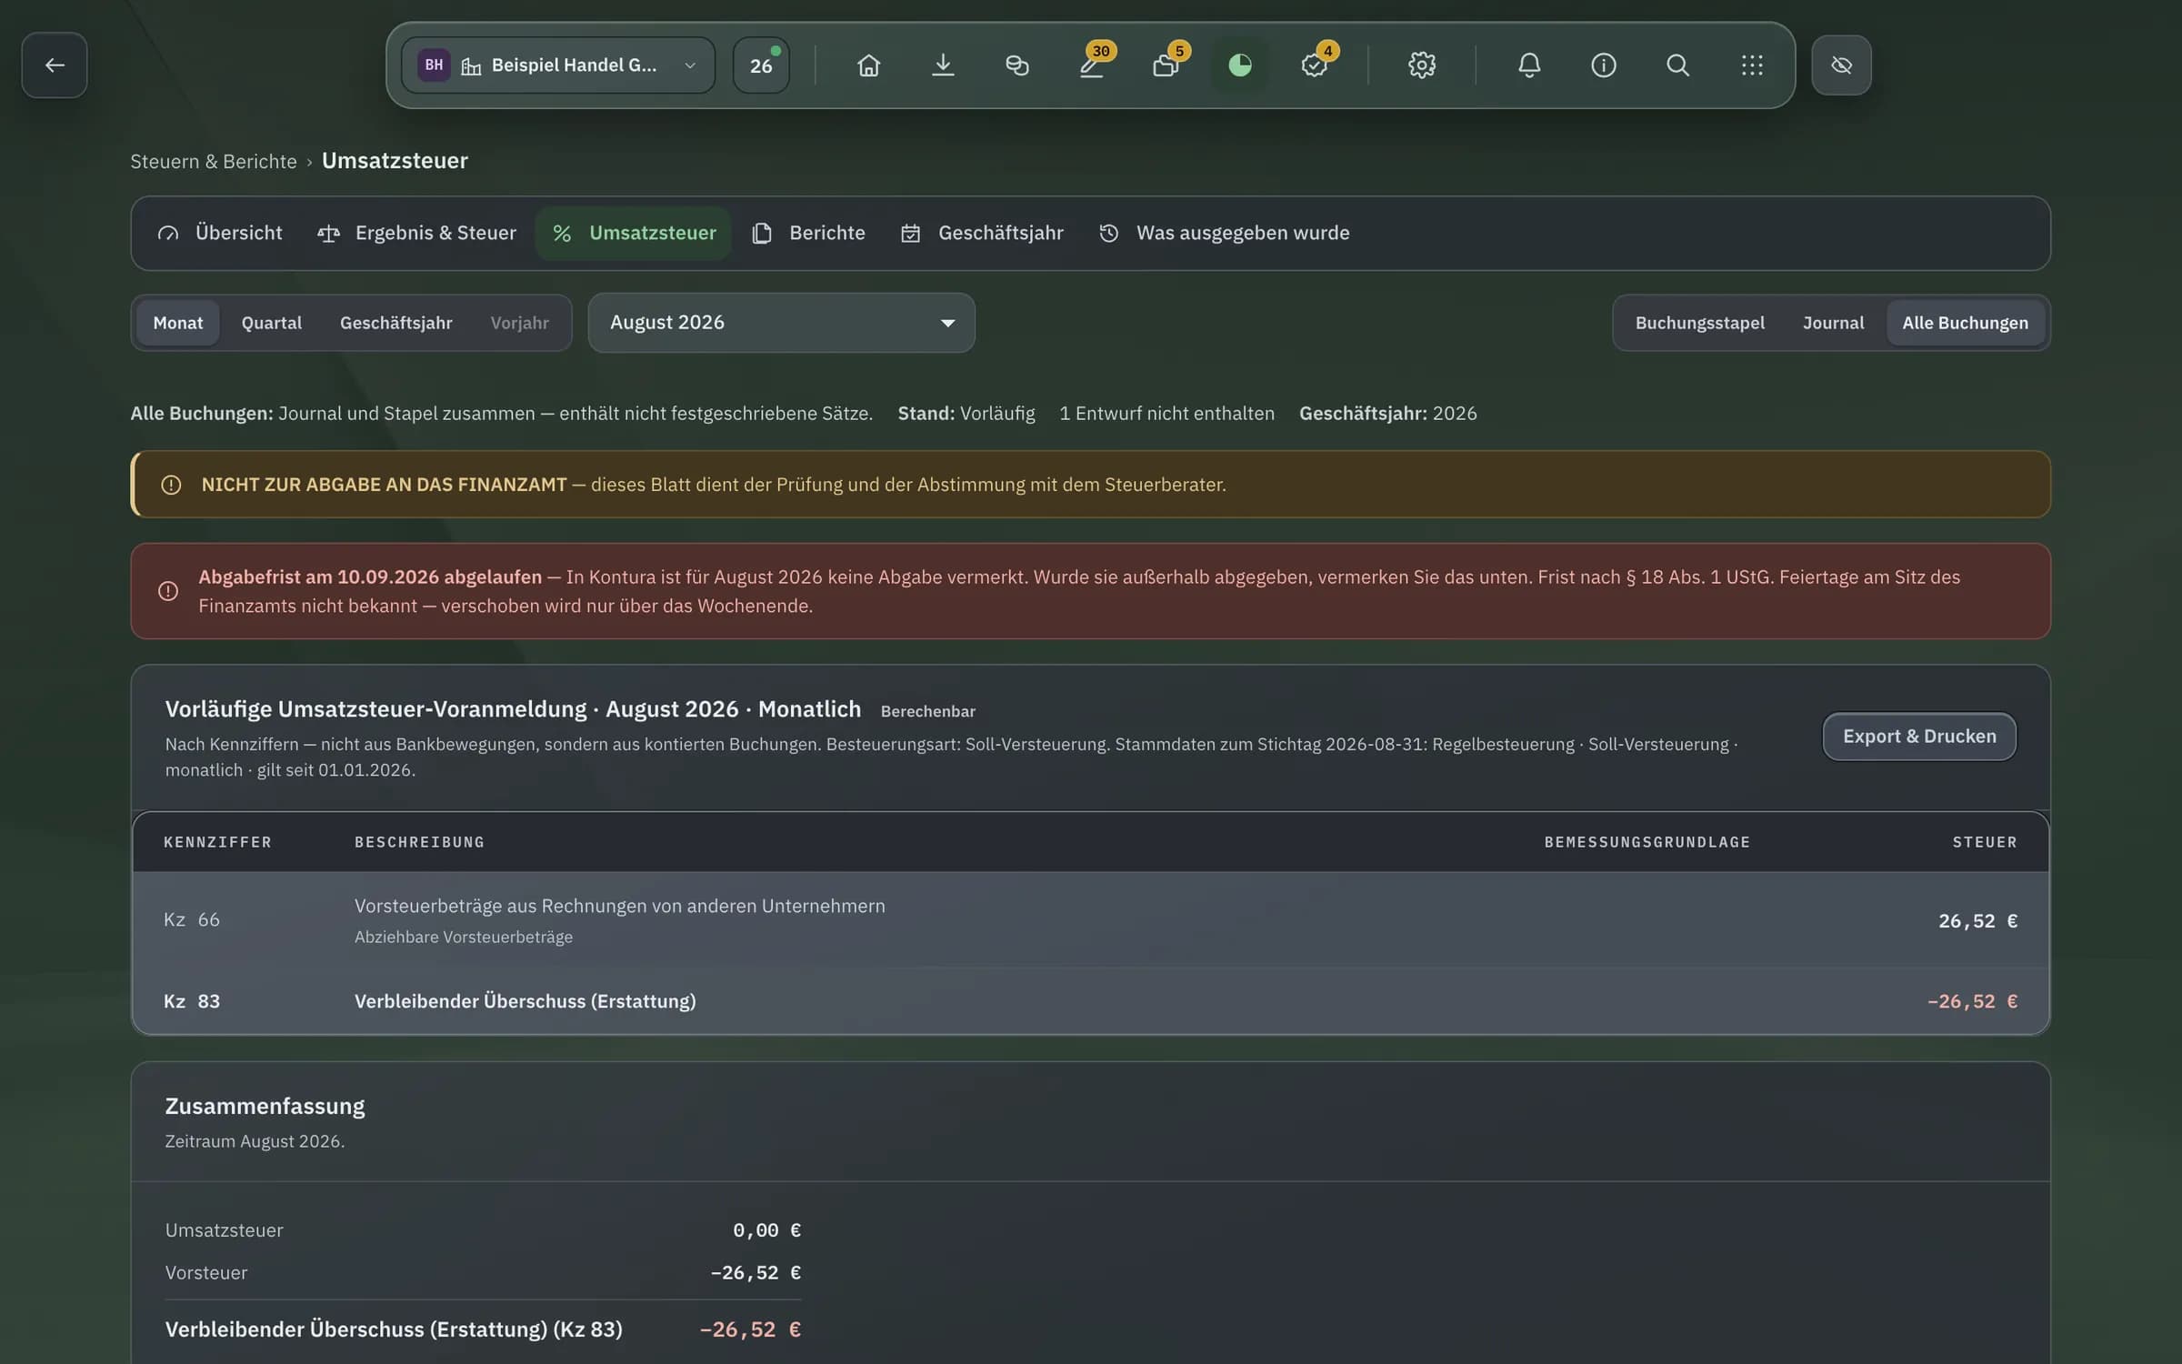Image resolution: width=2182 pixels, height=1364 pixels.
Task: Toggle the crossed-eye privacy button
Action: point(1841,65)
